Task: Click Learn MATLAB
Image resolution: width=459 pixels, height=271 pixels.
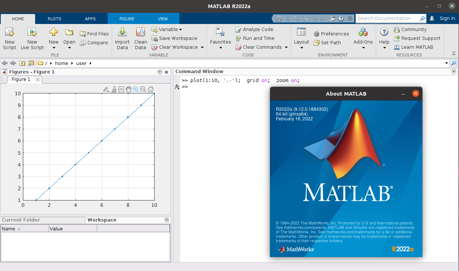Action: click(413, 47)
